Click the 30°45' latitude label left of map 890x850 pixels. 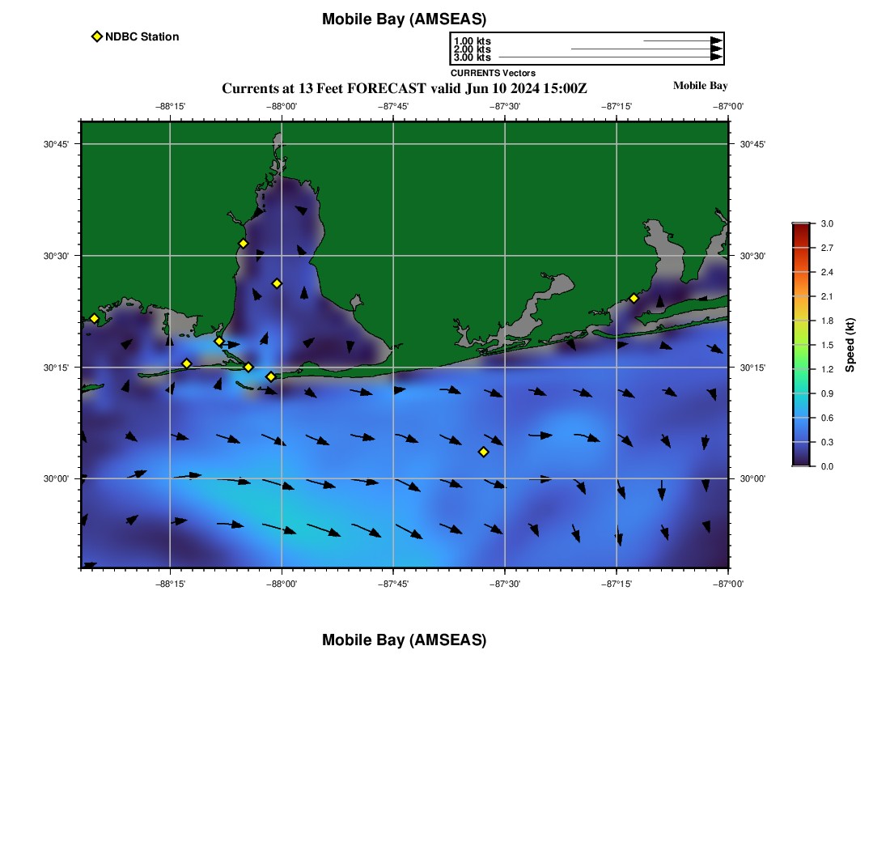55,144
